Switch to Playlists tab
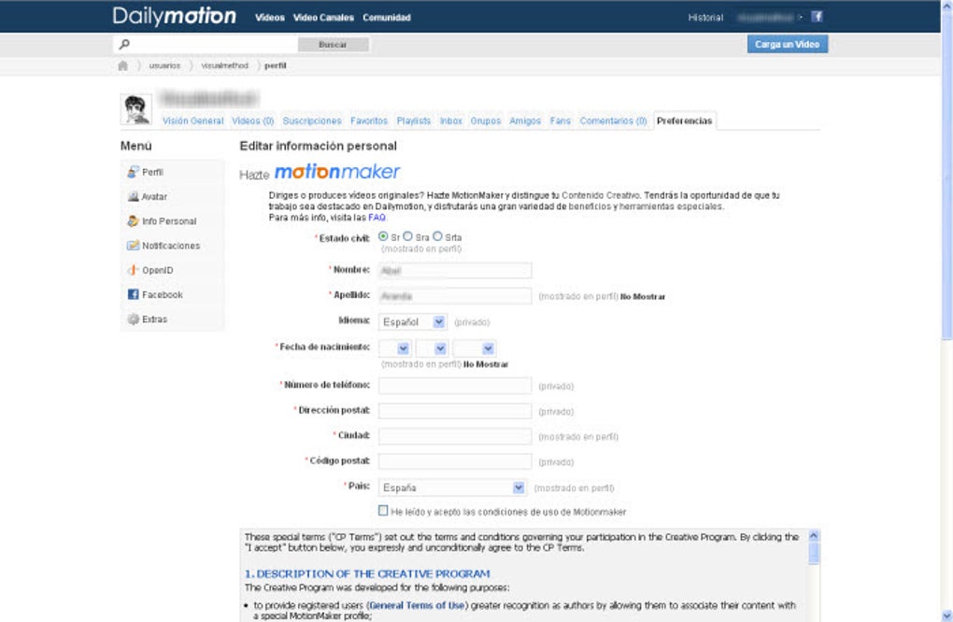953x622 pixels. point(413,120)
